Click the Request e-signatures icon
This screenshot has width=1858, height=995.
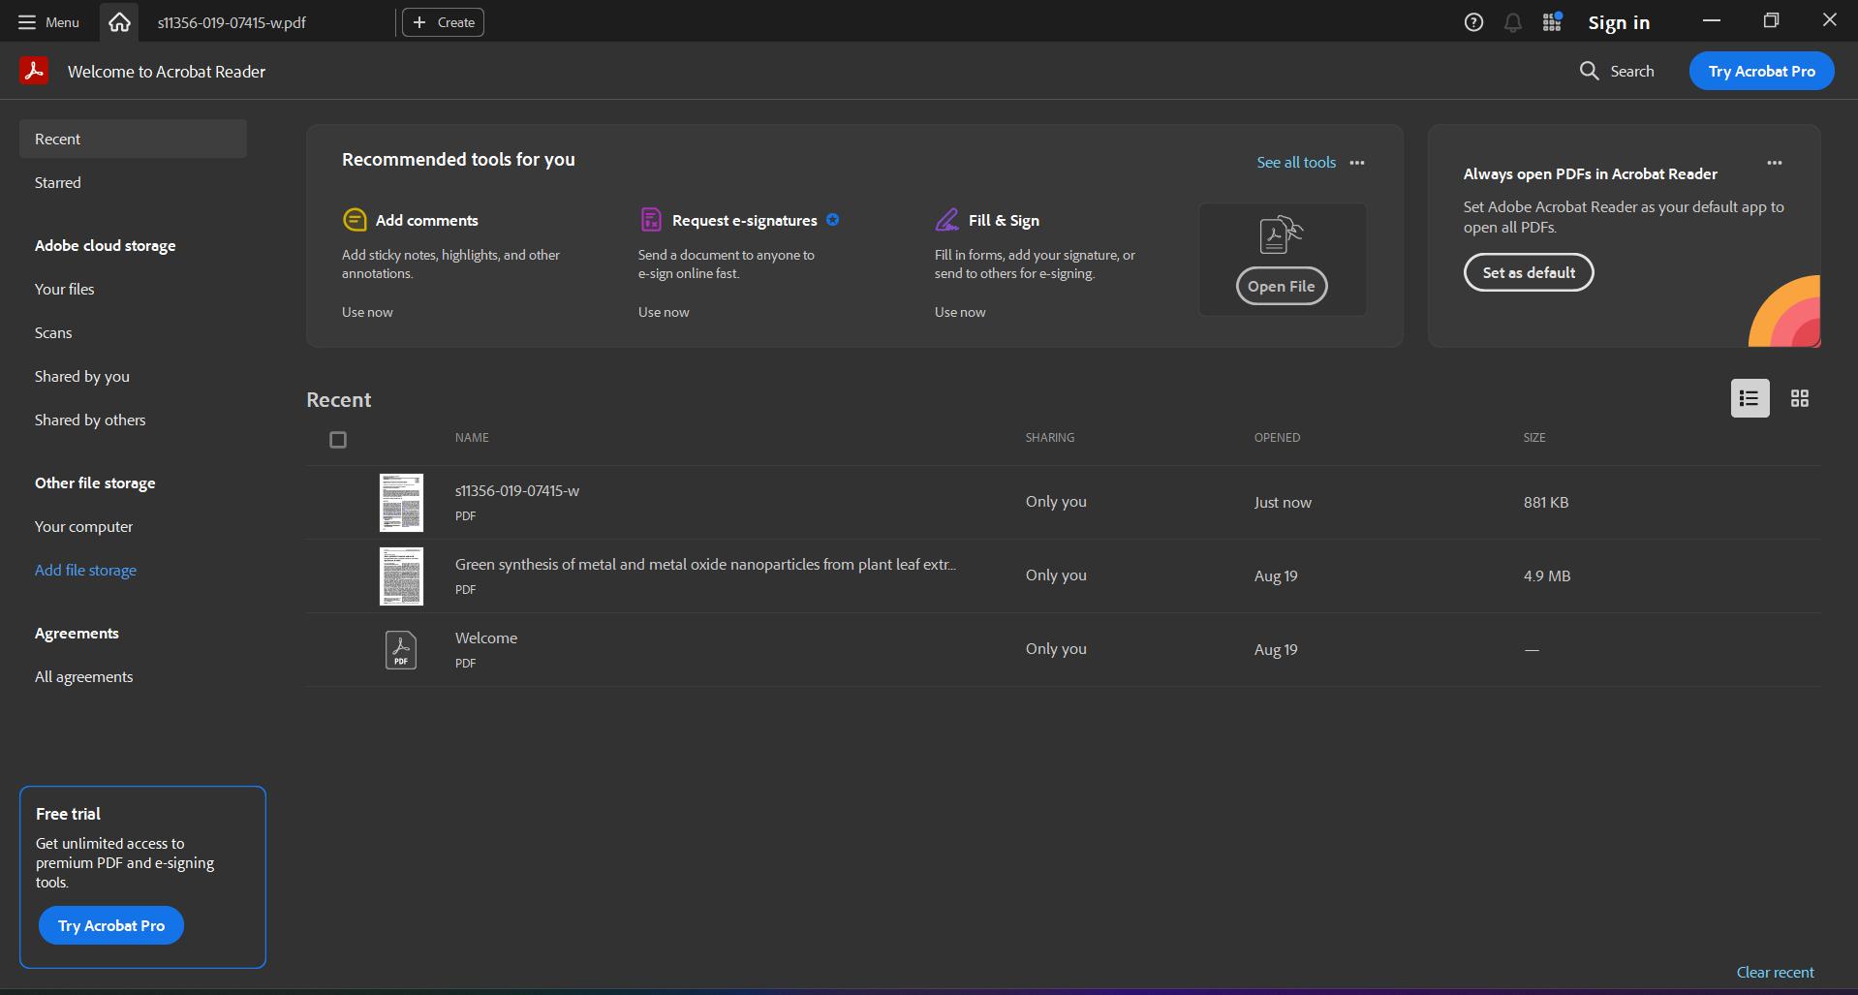[x=651, y=220]
